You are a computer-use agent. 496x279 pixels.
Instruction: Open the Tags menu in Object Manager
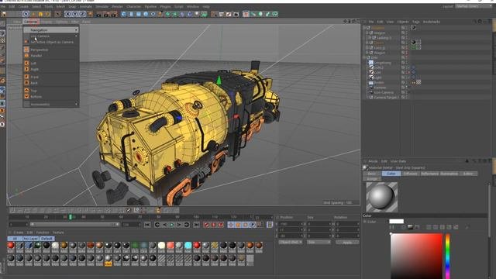pos(416,22)
